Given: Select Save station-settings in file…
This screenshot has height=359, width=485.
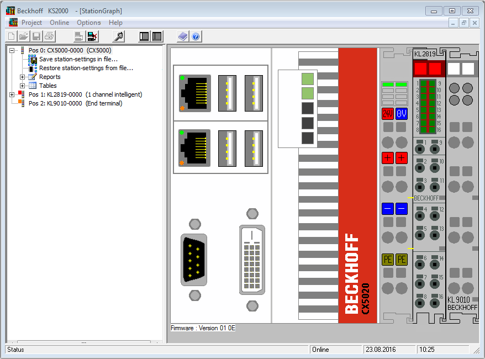Looking at the screenshot, I should [78, 59].
